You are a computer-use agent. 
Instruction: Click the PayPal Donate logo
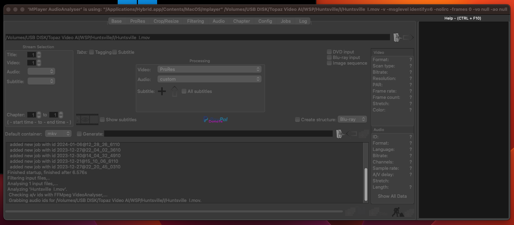tap(215, 119)
